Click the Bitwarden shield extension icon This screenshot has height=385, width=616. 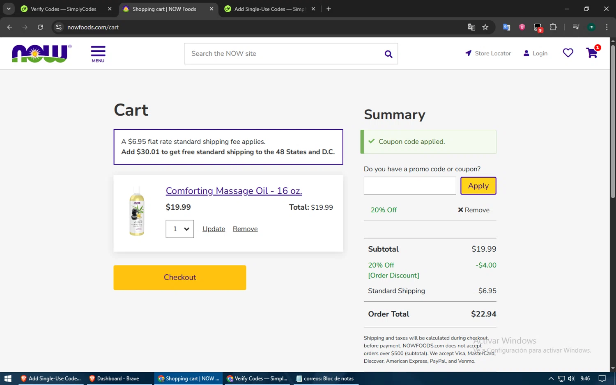point(522,27)
